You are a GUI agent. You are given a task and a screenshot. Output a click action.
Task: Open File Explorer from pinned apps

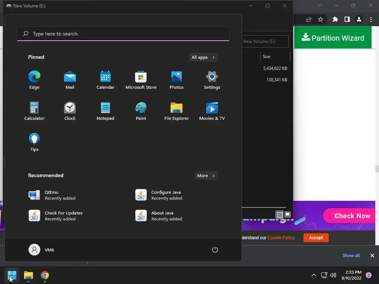177,111
